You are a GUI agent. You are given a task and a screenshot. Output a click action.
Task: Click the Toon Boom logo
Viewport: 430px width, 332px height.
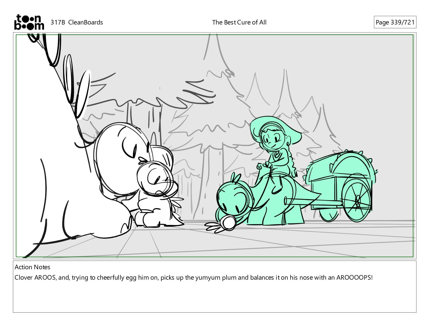coord(29,22)
